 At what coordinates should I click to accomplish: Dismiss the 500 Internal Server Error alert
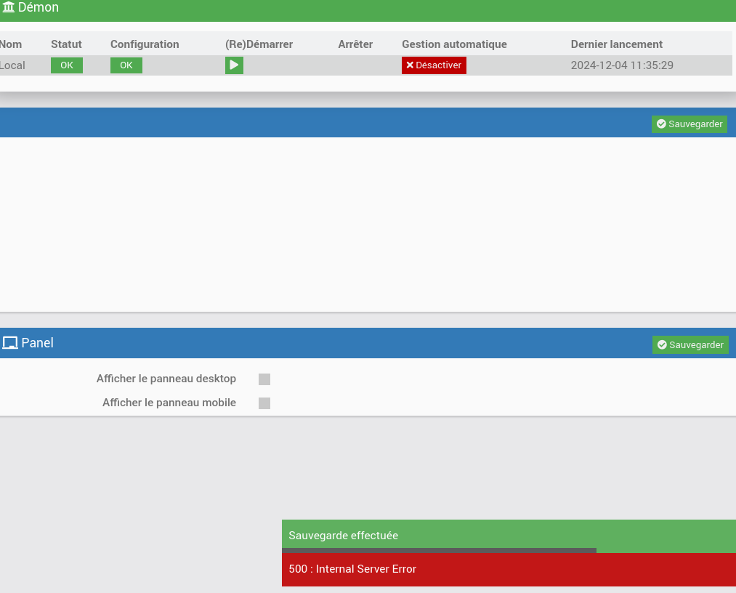click(509, 569)
